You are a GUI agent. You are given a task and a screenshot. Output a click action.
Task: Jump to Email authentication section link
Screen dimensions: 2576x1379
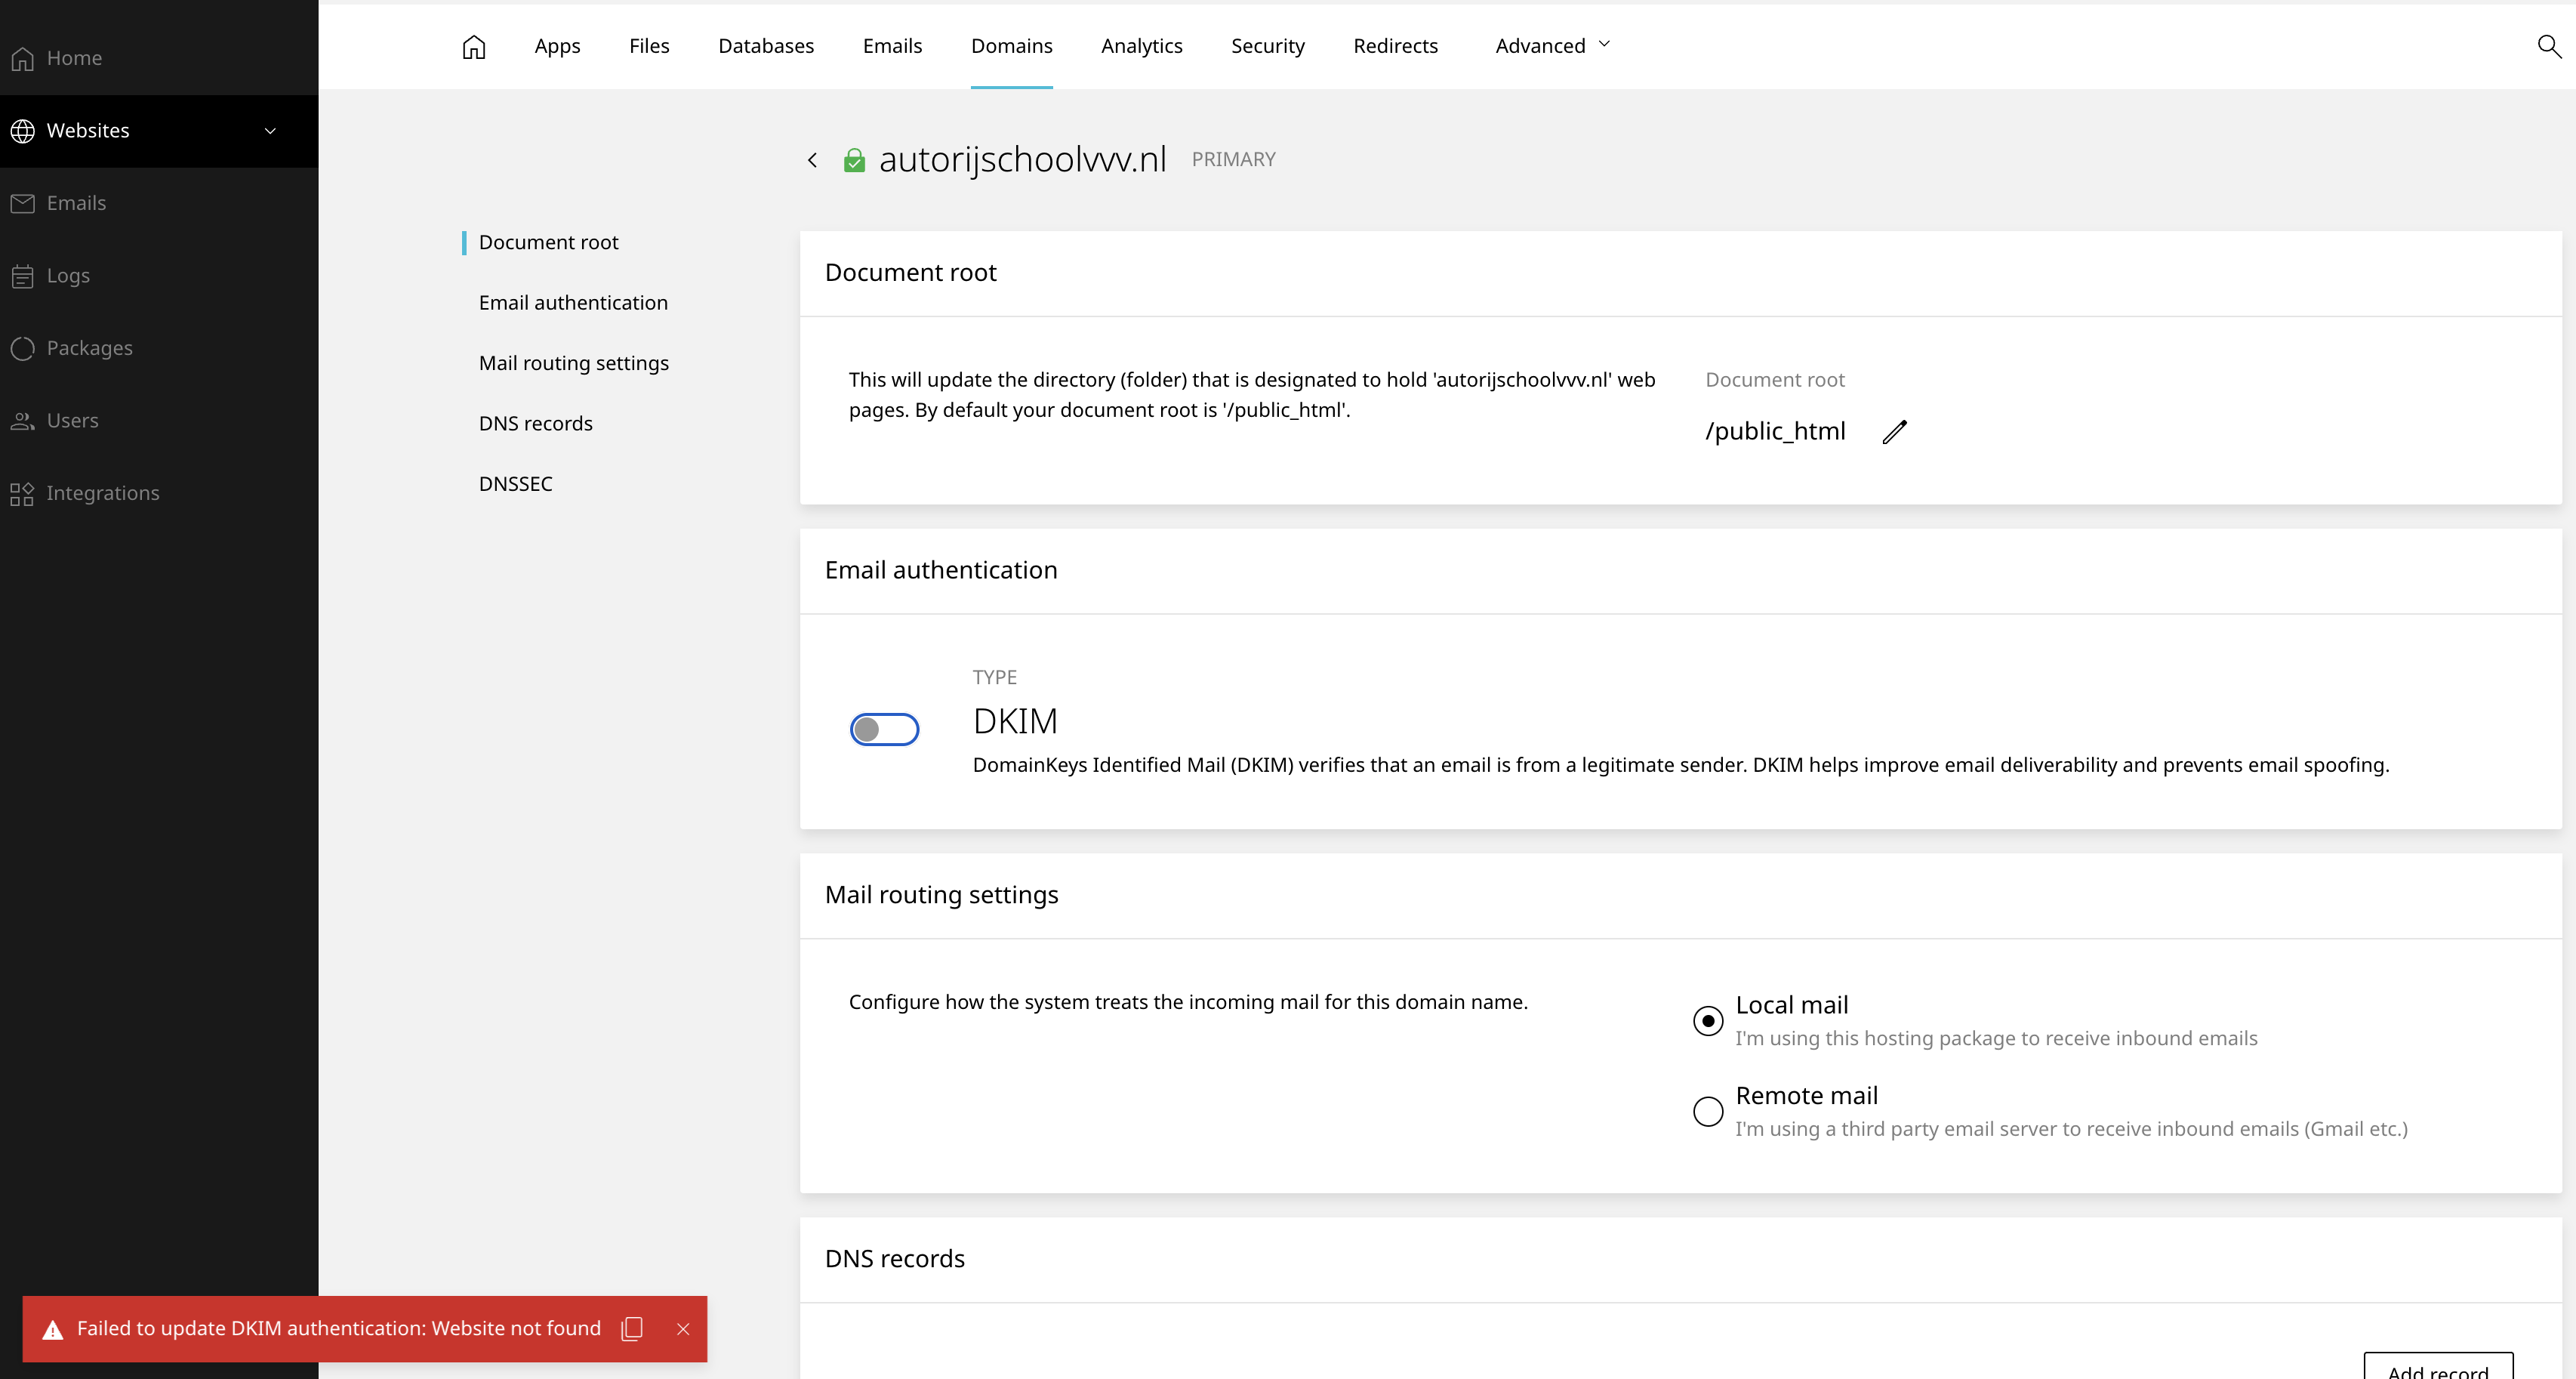(573, 303)
